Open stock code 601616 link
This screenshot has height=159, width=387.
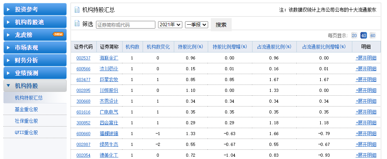(83, 112)
